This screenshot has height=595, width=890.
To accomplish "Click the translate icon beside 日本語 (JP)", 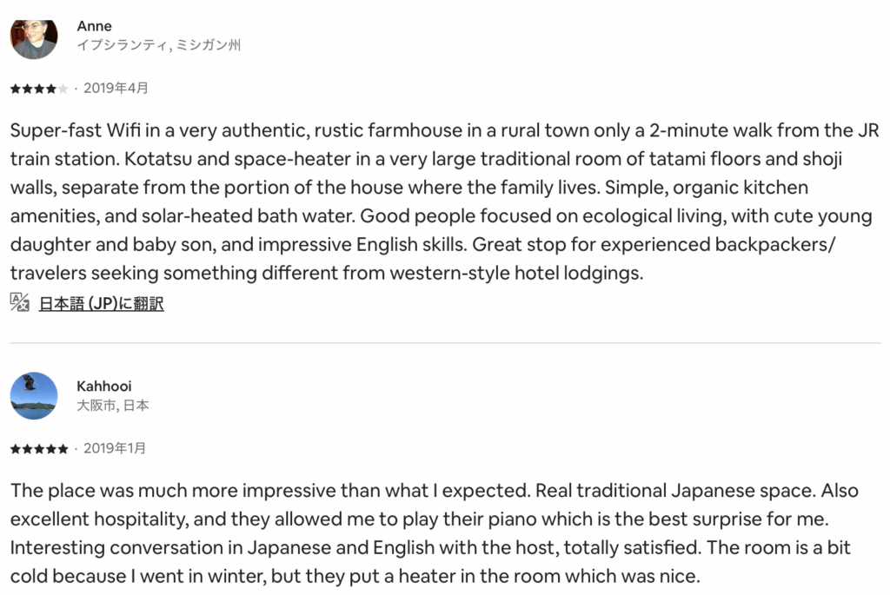I will click(x=19, y=302).
